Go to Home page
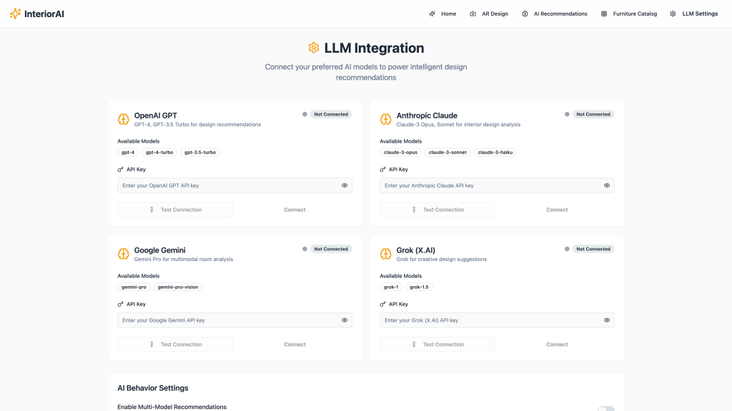Screen dimensions: 732x411 (442, 14)
